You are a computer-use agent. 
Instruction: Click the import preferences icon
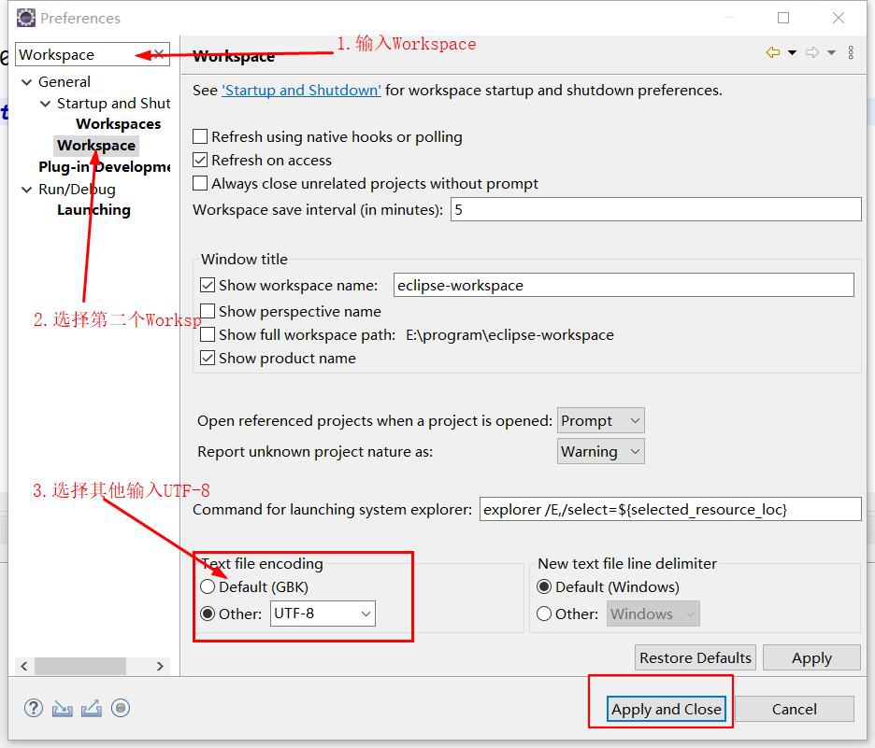coord(63,708)
